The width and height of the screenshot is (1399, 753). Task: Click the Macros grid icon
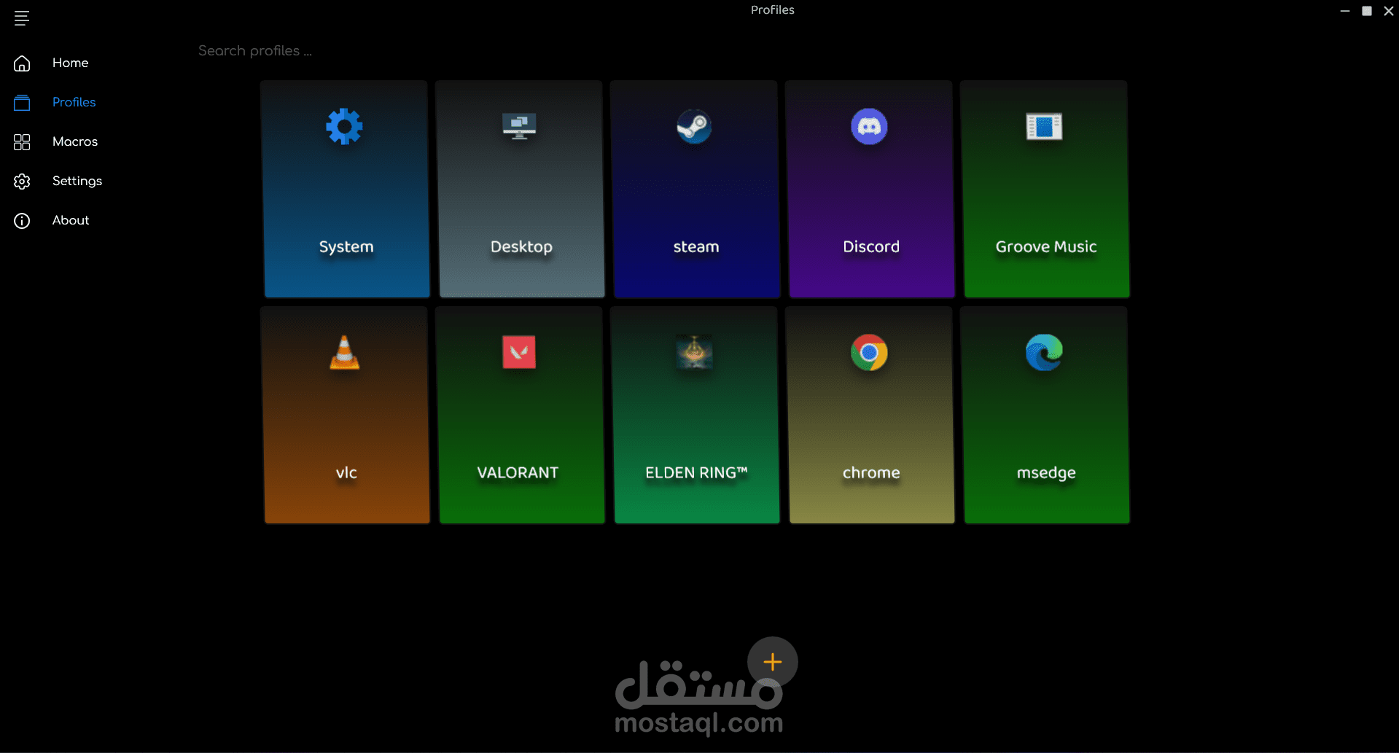point(22,142)
